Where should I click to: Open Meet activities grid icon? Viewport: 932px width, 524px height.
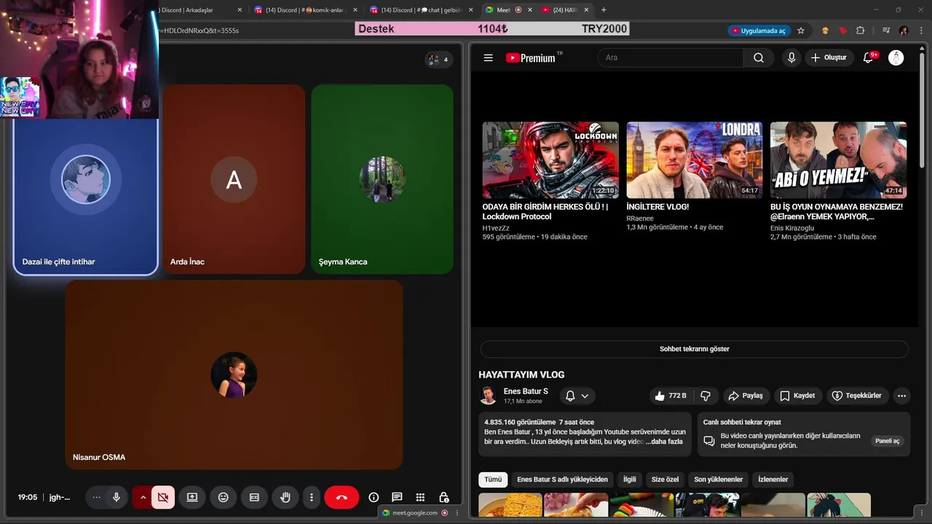[420, 497]
